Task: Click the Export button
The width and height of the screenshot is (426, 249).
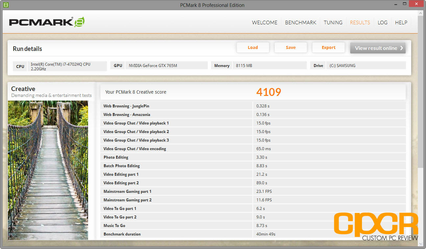Action: (x=328, y=48)
